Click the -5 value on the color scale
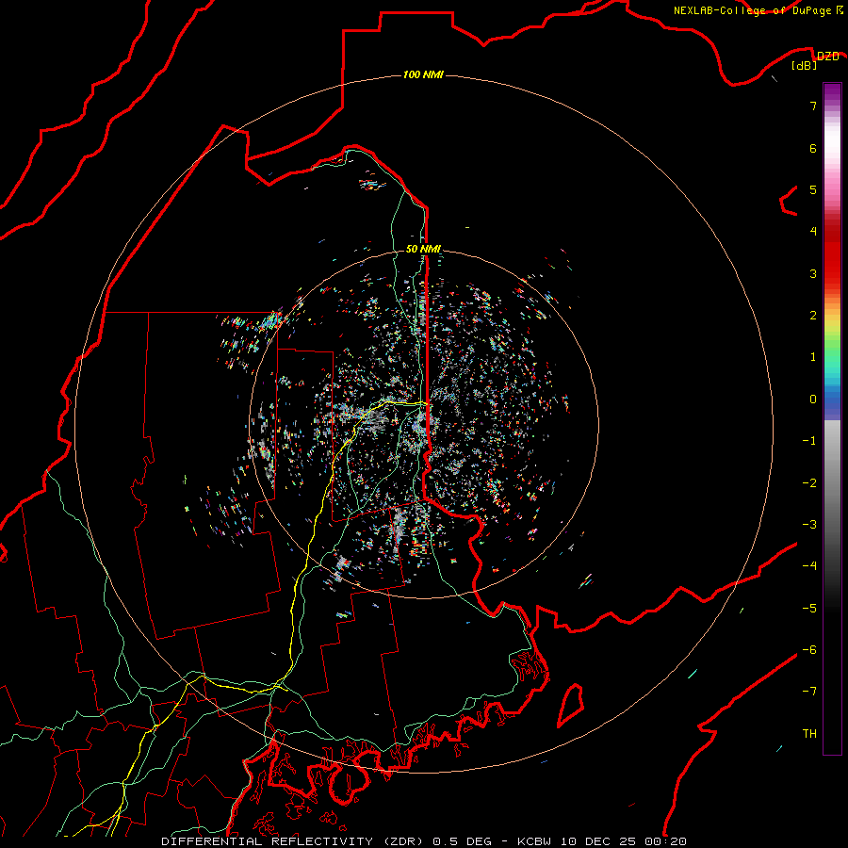Screen dimensions: 848x848 (809, 609)
